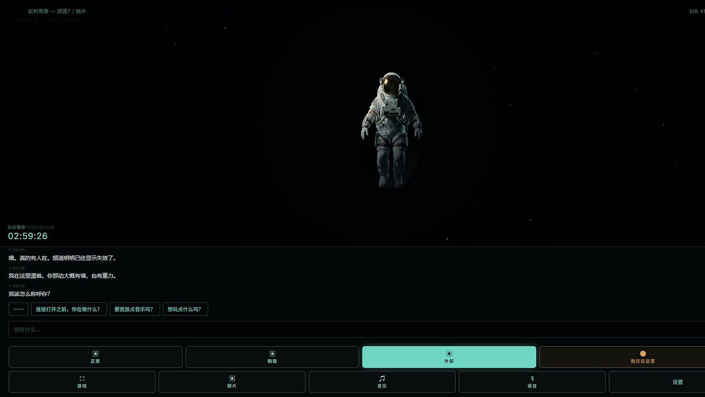Click message 哦。真的有人在。频道明明已经显示失效了。
705x397 pixels.
63,258
